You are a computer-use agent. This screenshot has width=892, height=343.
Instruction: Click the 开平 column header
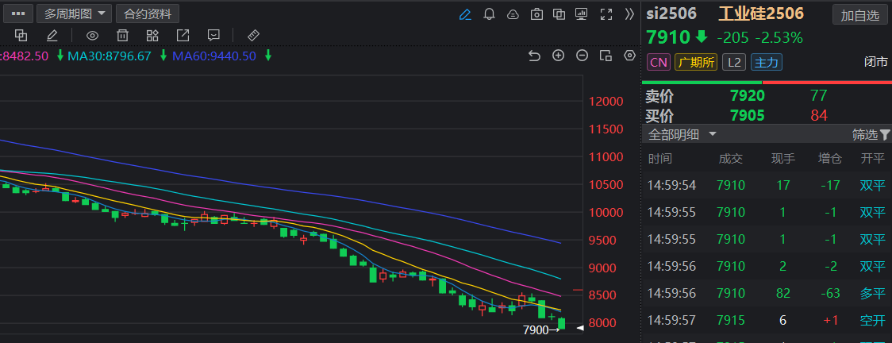pos(873,159)
